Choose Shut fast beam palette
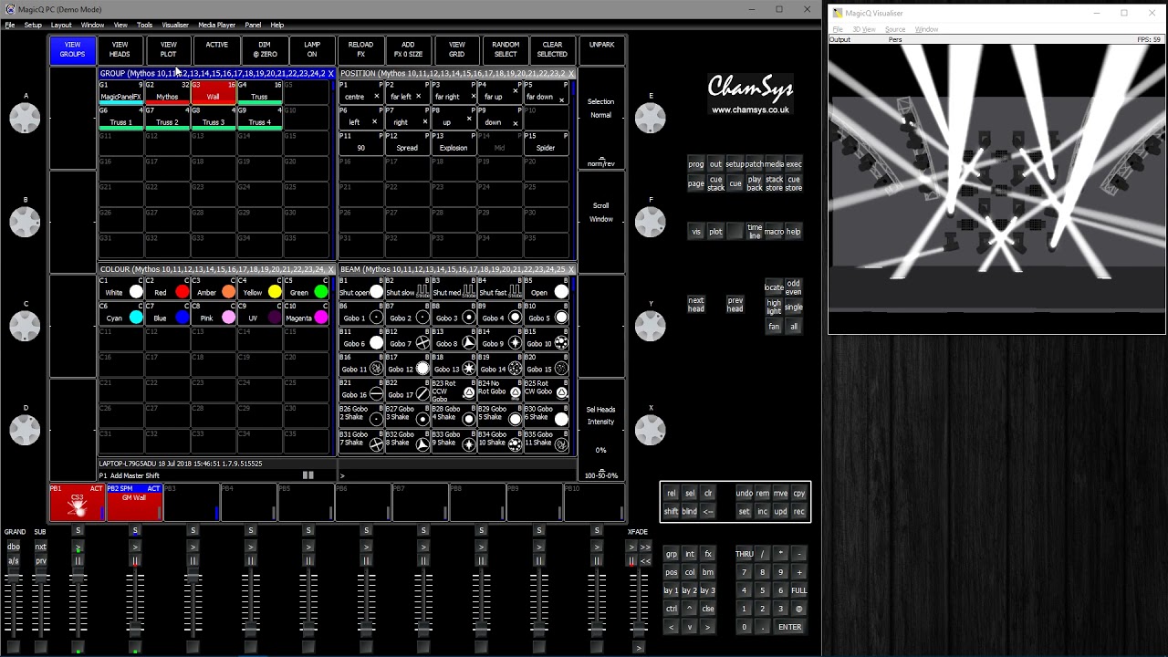The width and height of the screenshot is (1168, 657). point(500,287)
